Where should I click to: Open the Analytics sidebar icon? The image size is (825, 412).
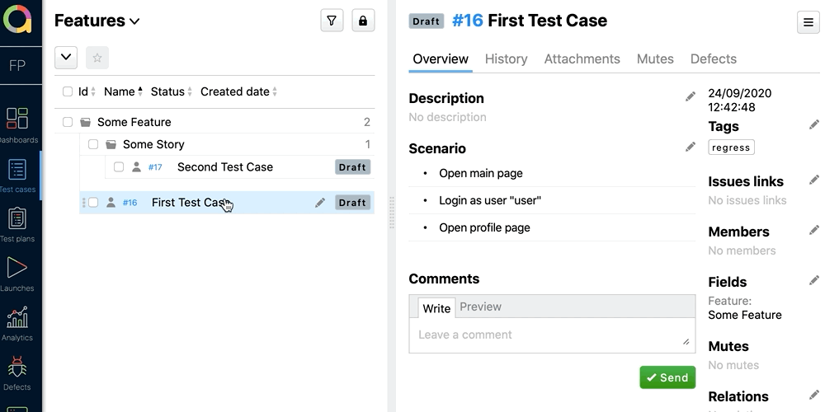17,317
